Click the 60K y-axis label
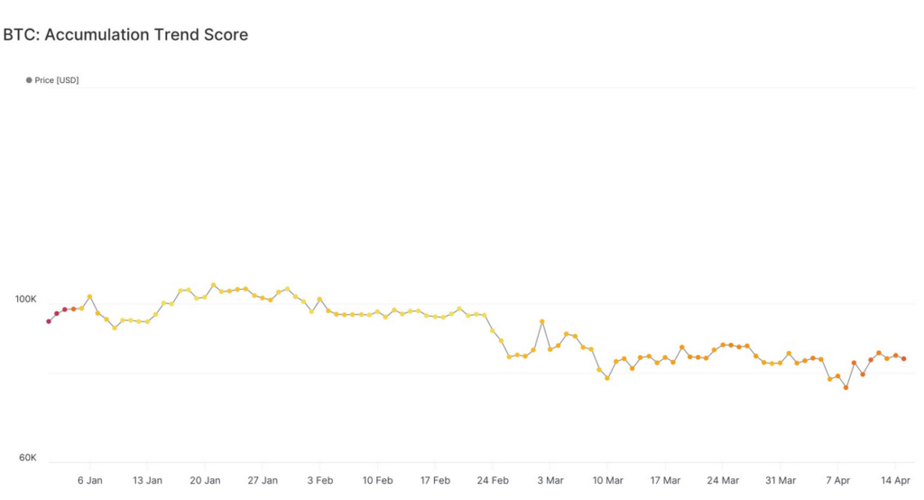This screenshot has height=500, width=924. pos(26,458)
